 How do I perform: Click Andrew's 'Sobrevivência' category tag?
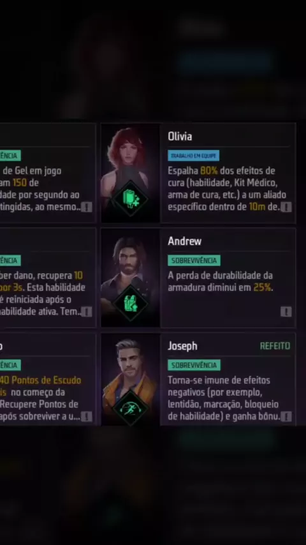pyautogui.click(x=194, y=260)
